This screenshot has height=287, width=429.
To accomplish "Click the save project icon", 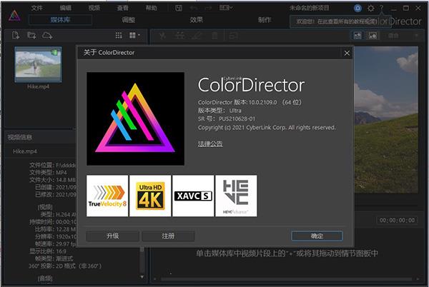I will (x=179, y=8).
